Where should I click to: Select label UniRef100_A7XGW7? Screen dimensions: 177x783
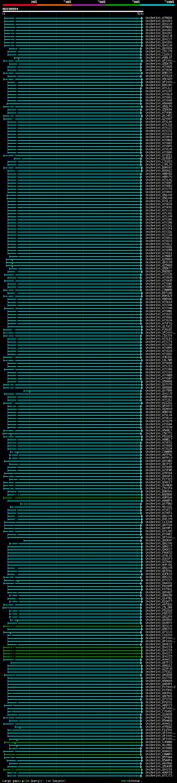[158, 378]
